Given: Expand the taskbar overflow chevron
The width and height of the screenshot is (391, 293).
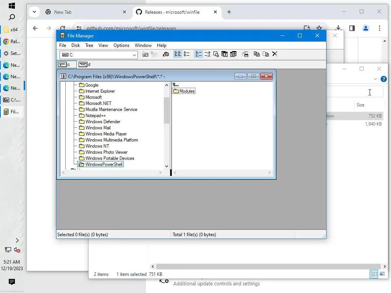Looking at the screenshot, I should click(17, 240).
